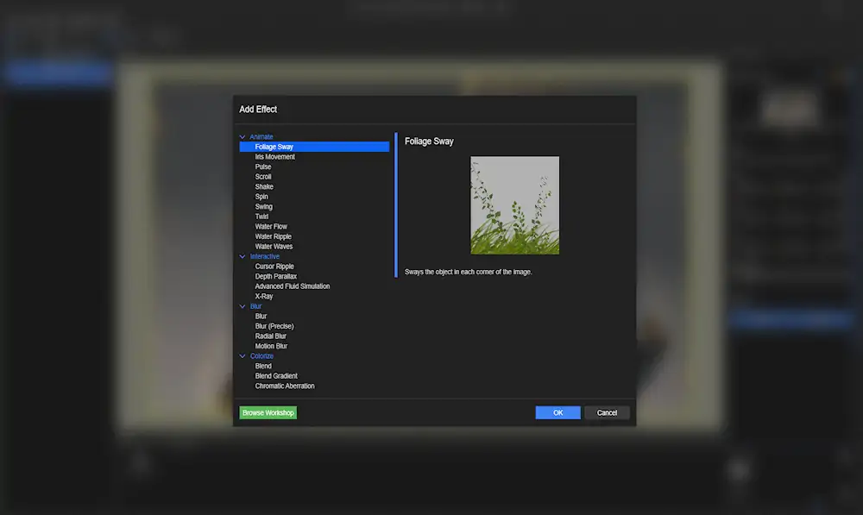Choose the Pulse effect
The image size is (863, 515).
tap(262, 166)
